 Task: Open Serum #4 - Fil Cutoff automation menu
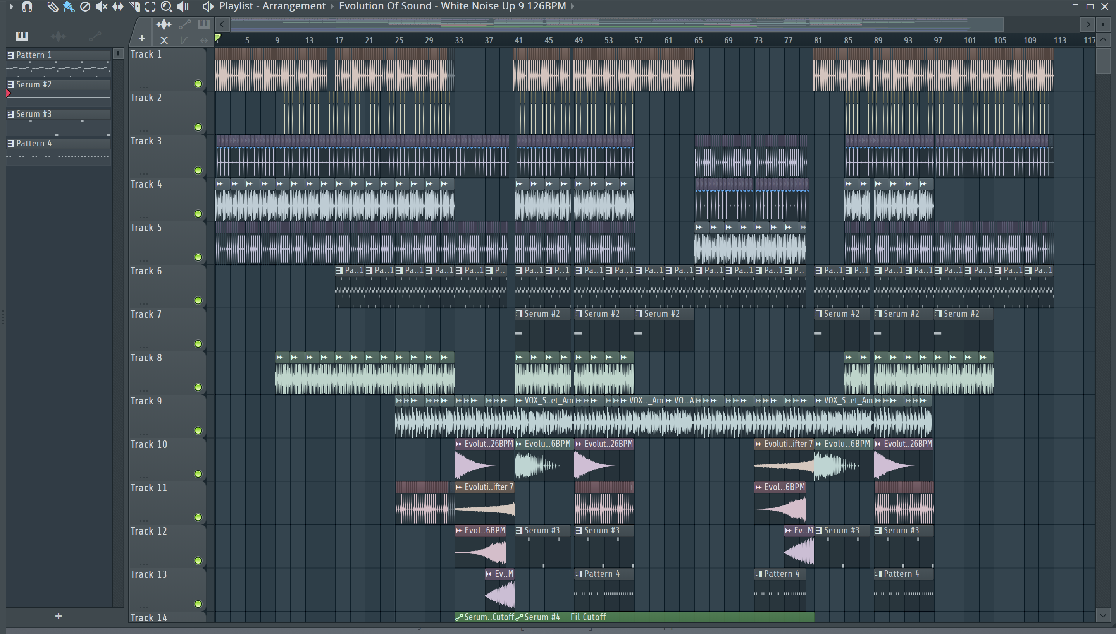tap(519, 617)
